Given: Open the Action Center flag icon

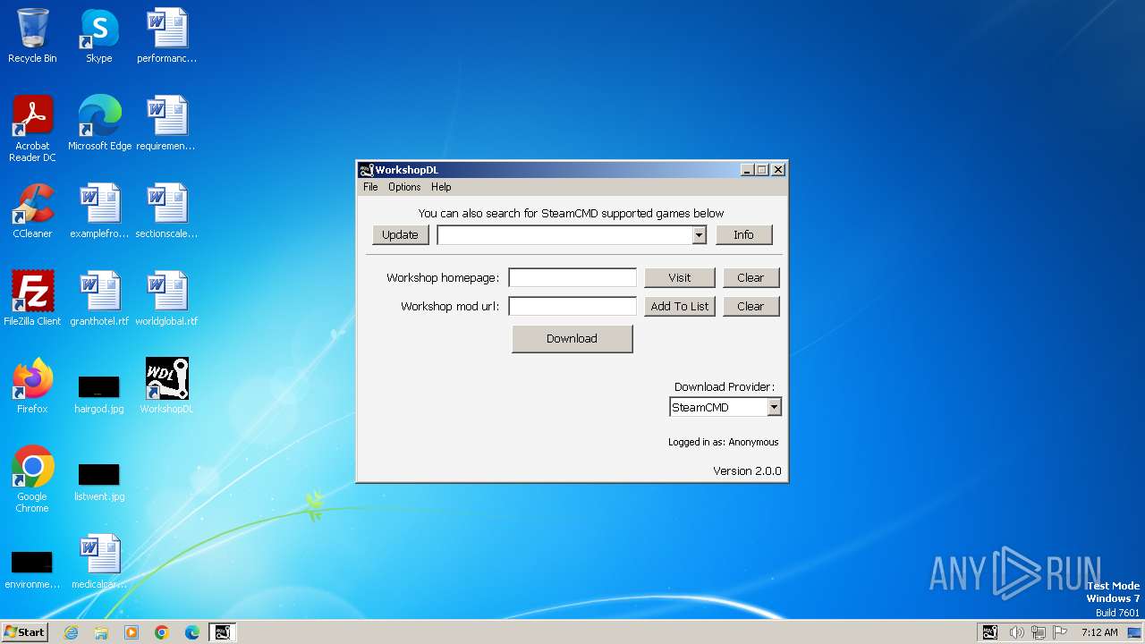Looking at the screenshot, I should click(x=1061, y=632).
